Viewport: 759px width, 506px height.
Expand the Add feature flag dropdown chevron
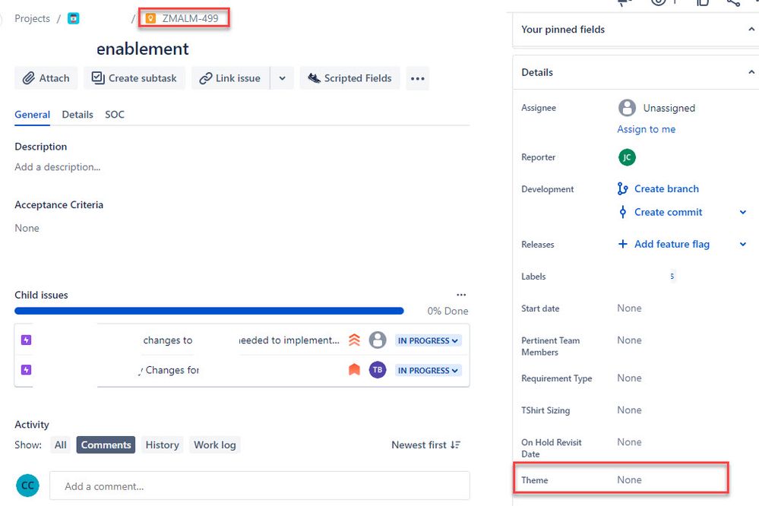(743, 244)
